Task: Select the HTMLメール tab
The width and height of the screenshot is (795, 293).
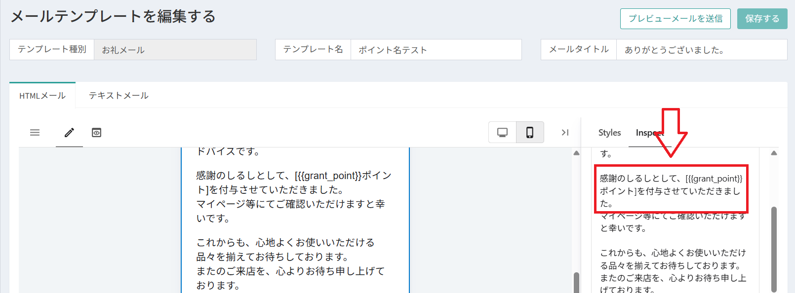Action: coord(42,96)
